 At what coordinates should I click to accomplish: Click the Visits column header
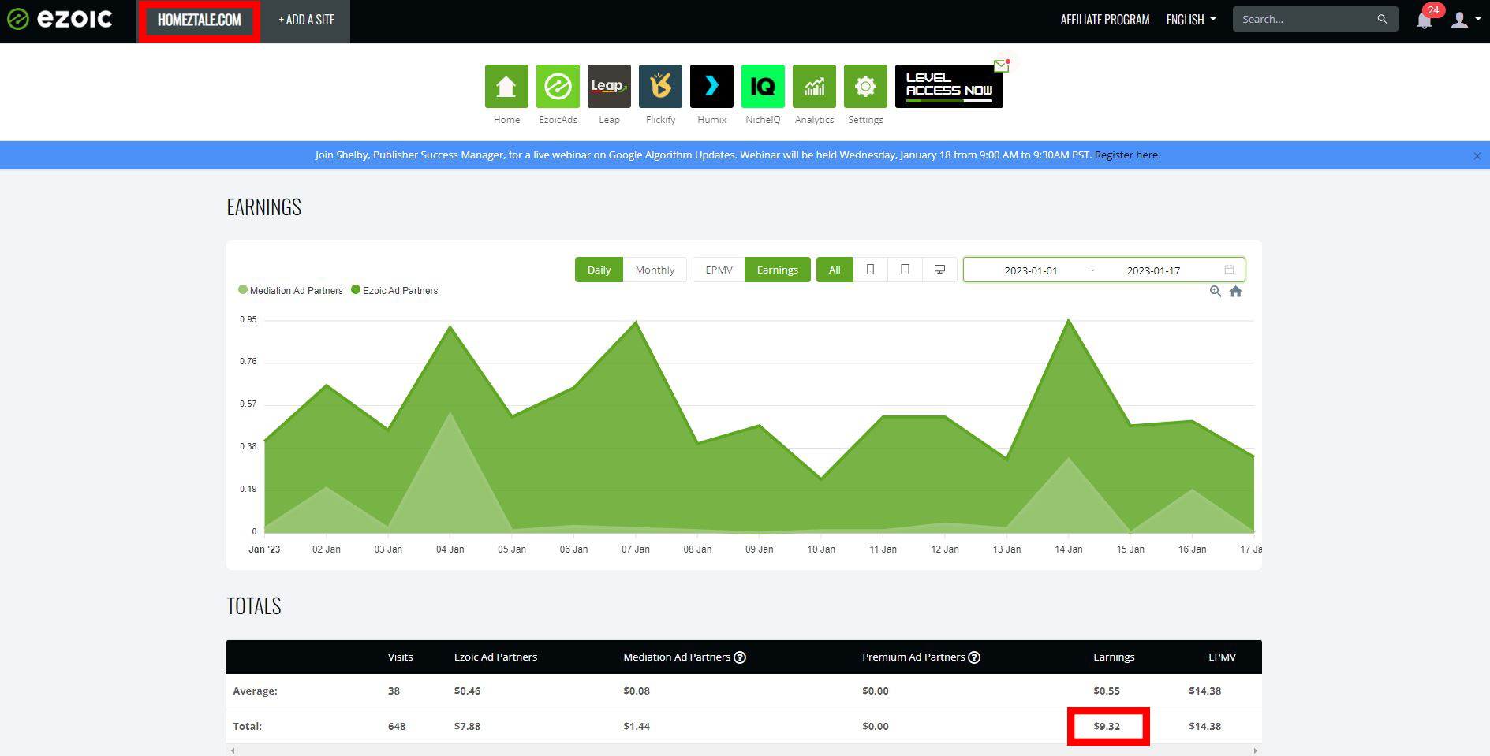click(400, 657)
